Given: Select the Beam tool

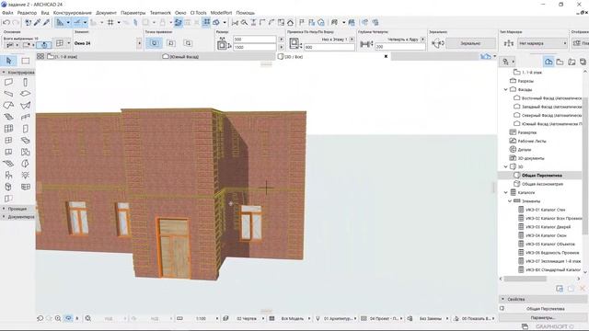Looking at the screenshot, I should coord(8,94).
